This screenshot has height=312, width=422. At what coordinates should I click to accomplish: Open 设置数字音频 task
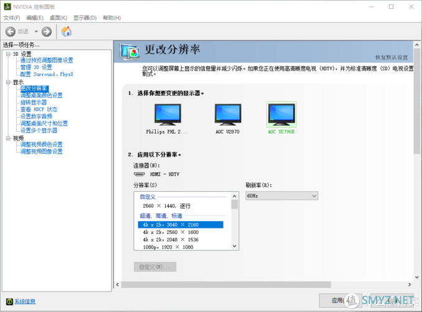(x=36, y=116)
